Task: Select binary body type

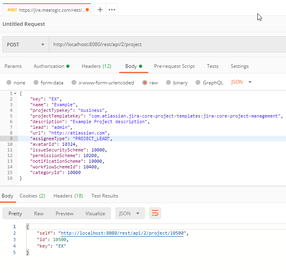Action: coord(168,82)
